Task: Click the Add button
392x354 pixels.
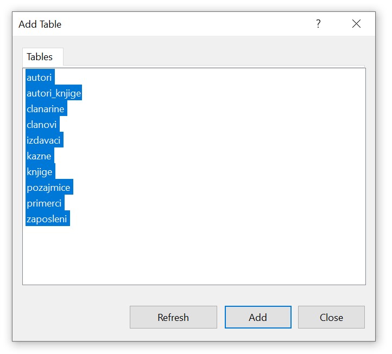Action: click(258, 317)
